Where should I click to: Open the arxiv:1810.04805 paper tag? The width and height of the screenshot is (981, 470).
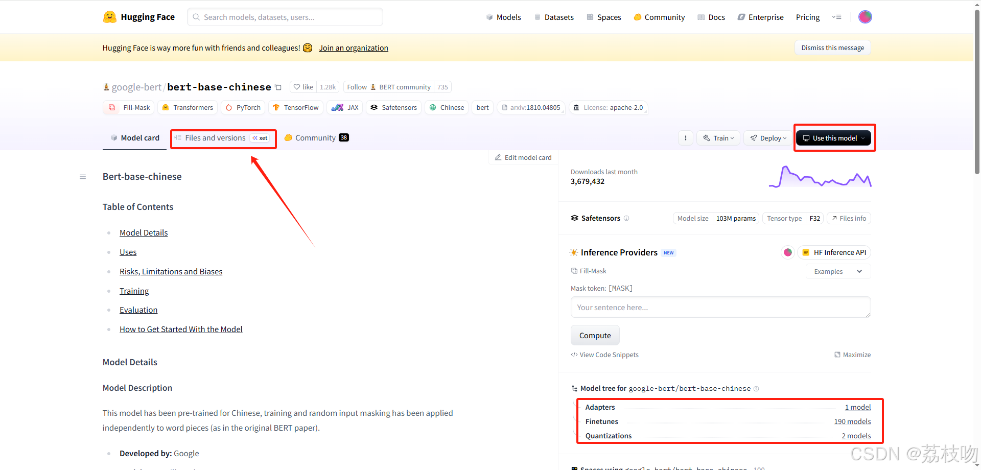click(531, 107)
